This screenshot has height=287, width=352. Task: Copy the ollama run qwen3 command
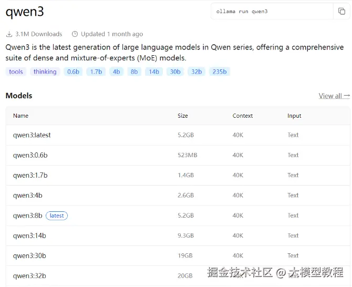click(x=341, y=11)
